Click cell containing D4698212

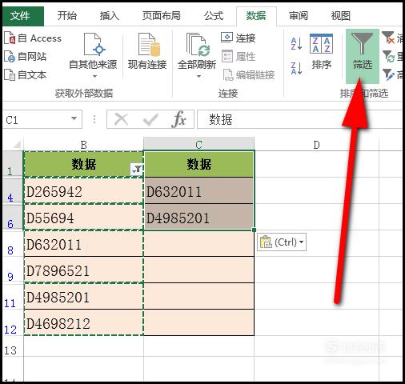[x=83, y=322]
